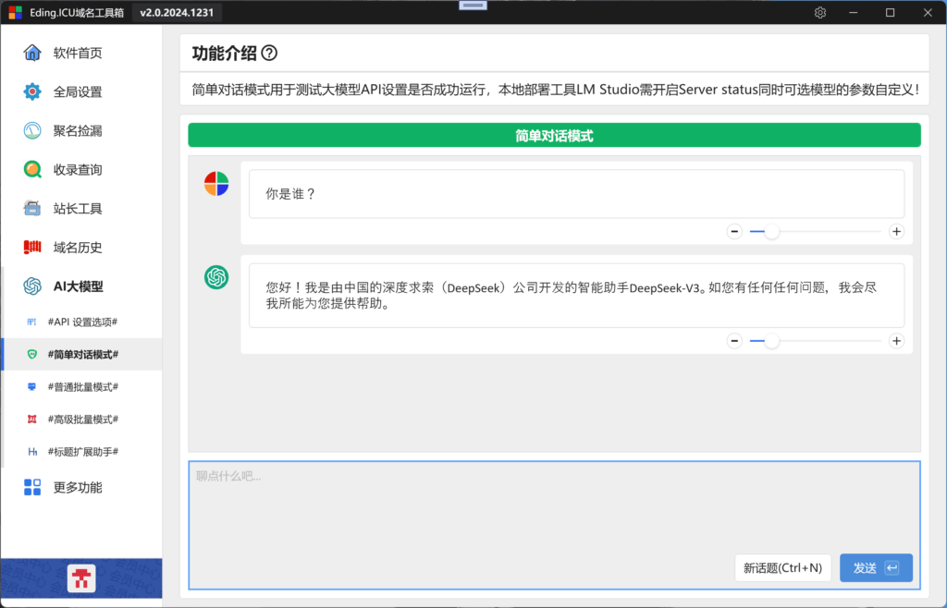Image resolution: width=947 pixels, height=608 pixels.
Task: Start a 新话题(Ctrl+N) conversation
Action: (782, 568)
